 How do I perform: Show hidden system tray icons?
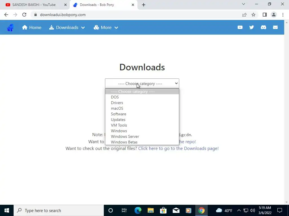(x=239, y=210)
